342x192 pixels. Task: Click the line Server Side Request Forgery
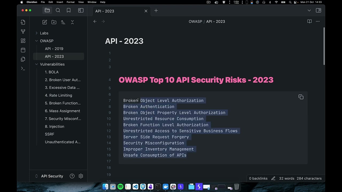pos(156,137)
